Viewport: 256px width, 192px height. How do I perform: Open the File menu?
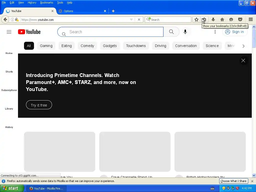(x=4, y=2)
